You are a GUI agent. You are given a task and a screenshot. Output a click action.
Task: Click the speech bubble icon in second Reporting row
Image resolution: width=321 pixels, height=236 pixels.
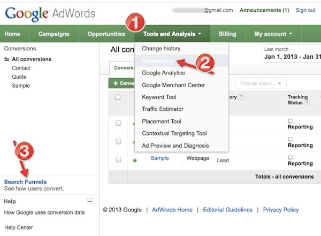tap(291, 140)
